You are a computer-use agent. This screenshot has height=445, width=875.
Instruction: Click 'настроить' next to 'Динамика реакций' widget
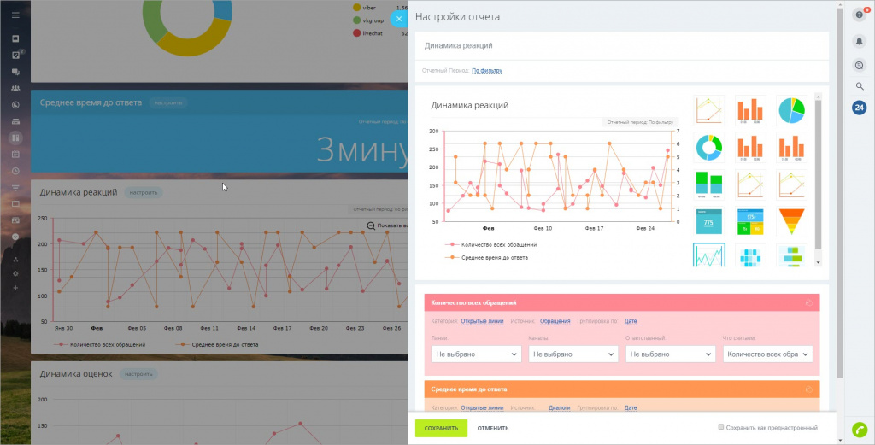click(144, 193)
